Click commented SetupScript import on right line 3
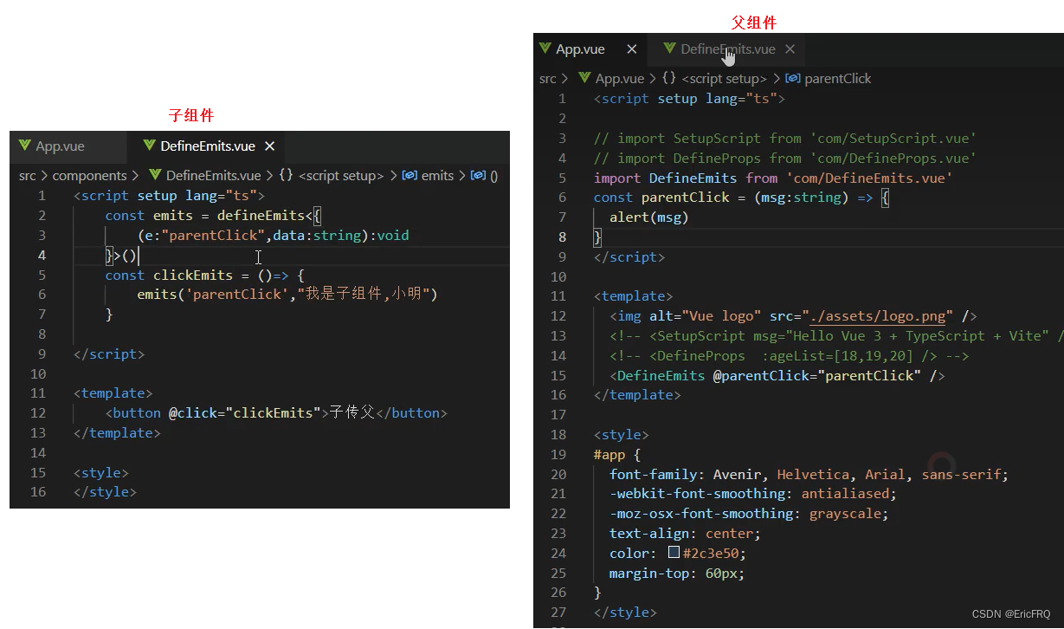Screen dimensions: 1064x629 point(785,139)
